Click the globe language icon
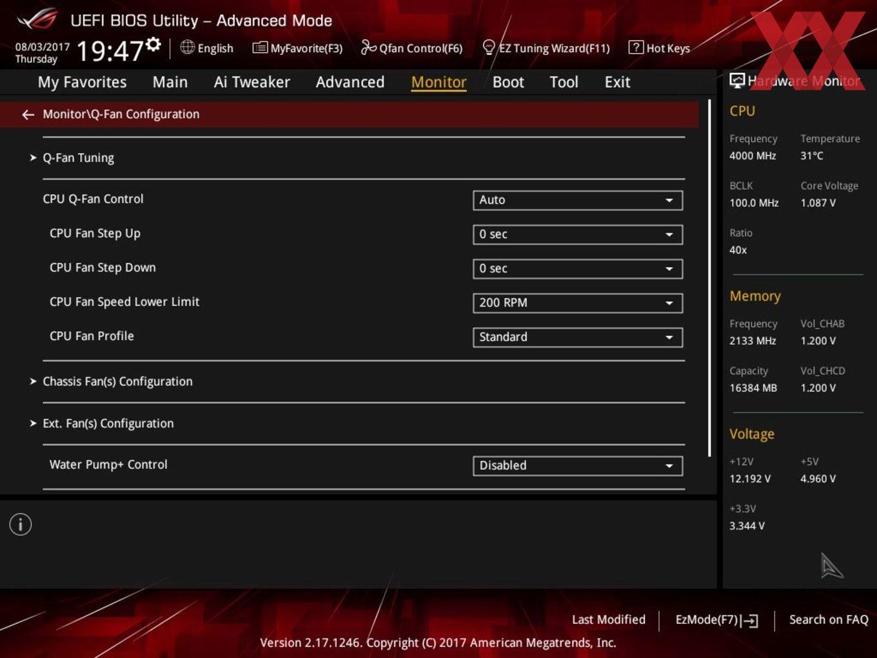The height and width of the screenshot is (658, 877). coord(187,47)
